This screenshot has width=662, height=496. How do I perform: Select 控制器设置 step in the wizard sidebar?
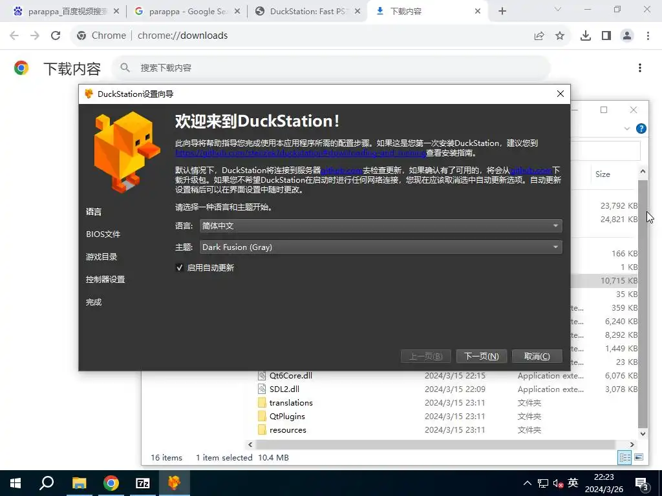(x=105, y=279)
